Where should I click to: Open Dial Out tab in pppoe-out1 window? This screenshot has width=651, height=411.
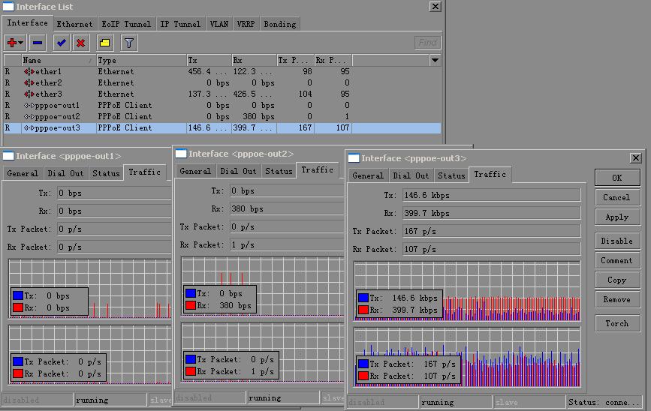[66, 173]
